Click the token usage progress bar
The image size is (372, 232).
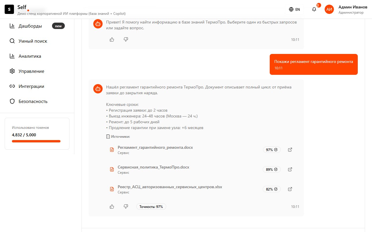pos(36,141)
